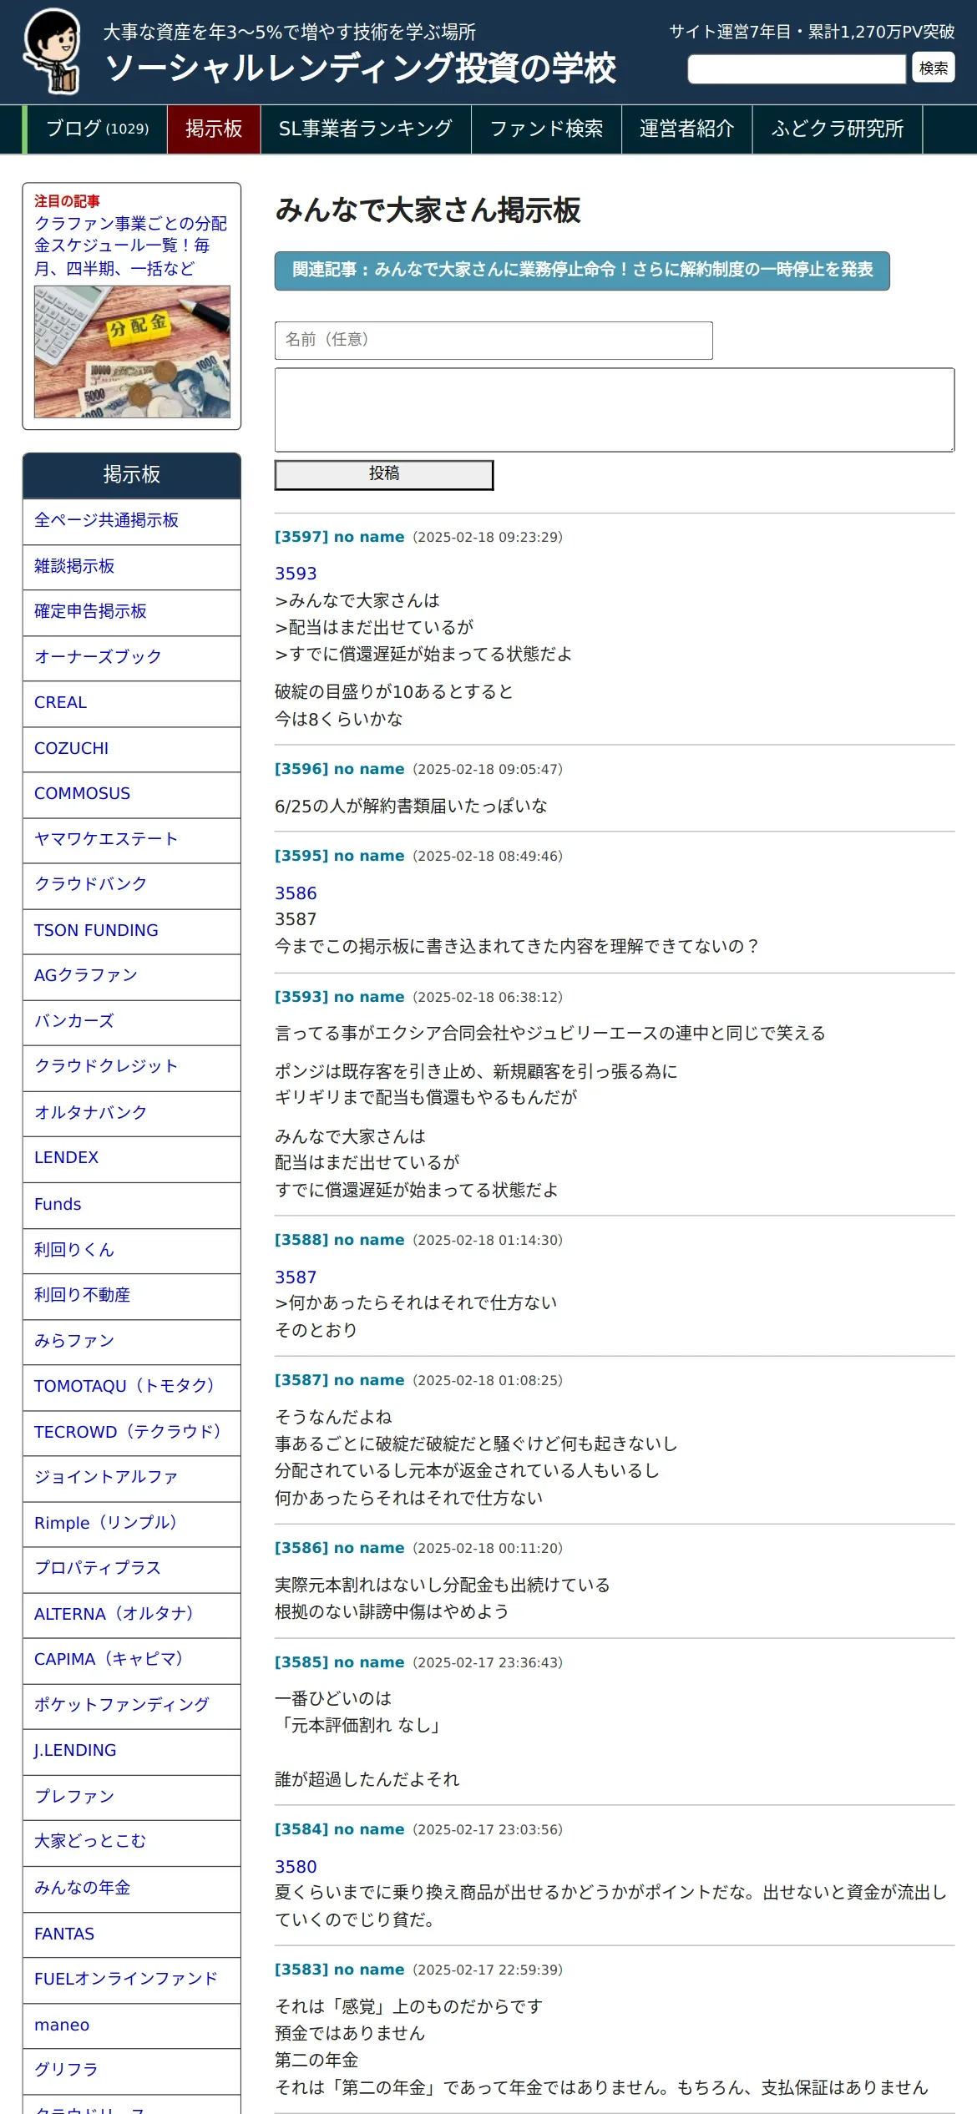Follow reply reference 3586 in post 3595
Viewport: 977px width, 2114px height.
(x=296, y=893)
